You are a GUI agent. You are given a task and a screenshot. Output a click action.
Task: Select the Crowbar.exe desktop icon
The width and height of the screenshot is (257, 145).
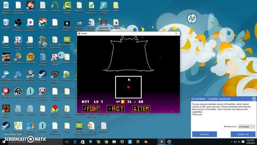tap(55, 6)
